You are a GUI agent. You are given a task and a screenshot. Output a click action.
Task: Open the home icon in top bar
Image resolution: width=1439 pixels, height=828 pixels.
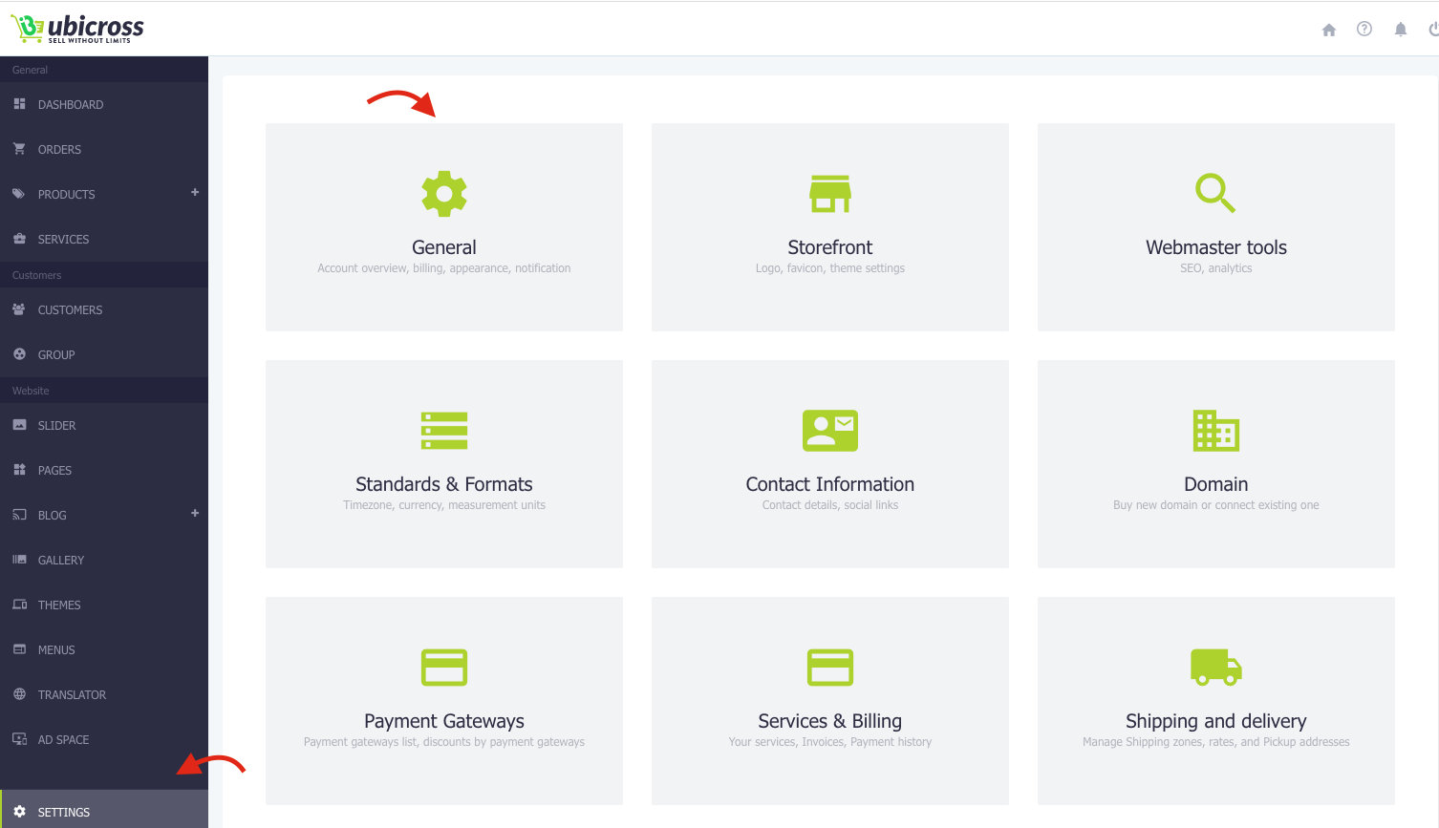[x=1328, y=30]
